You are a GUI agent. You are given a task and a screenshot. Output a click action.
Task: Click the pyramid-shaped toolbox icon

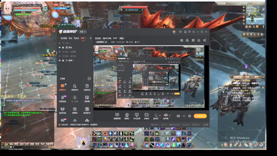click(87, 120)
